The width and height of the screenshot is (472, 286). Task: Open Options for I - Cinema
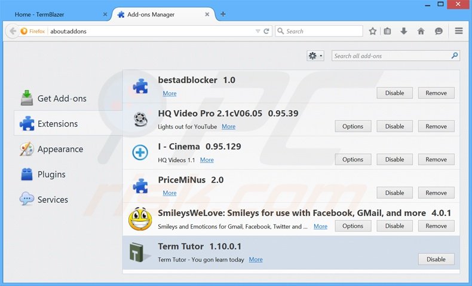[x=353, y=159]
